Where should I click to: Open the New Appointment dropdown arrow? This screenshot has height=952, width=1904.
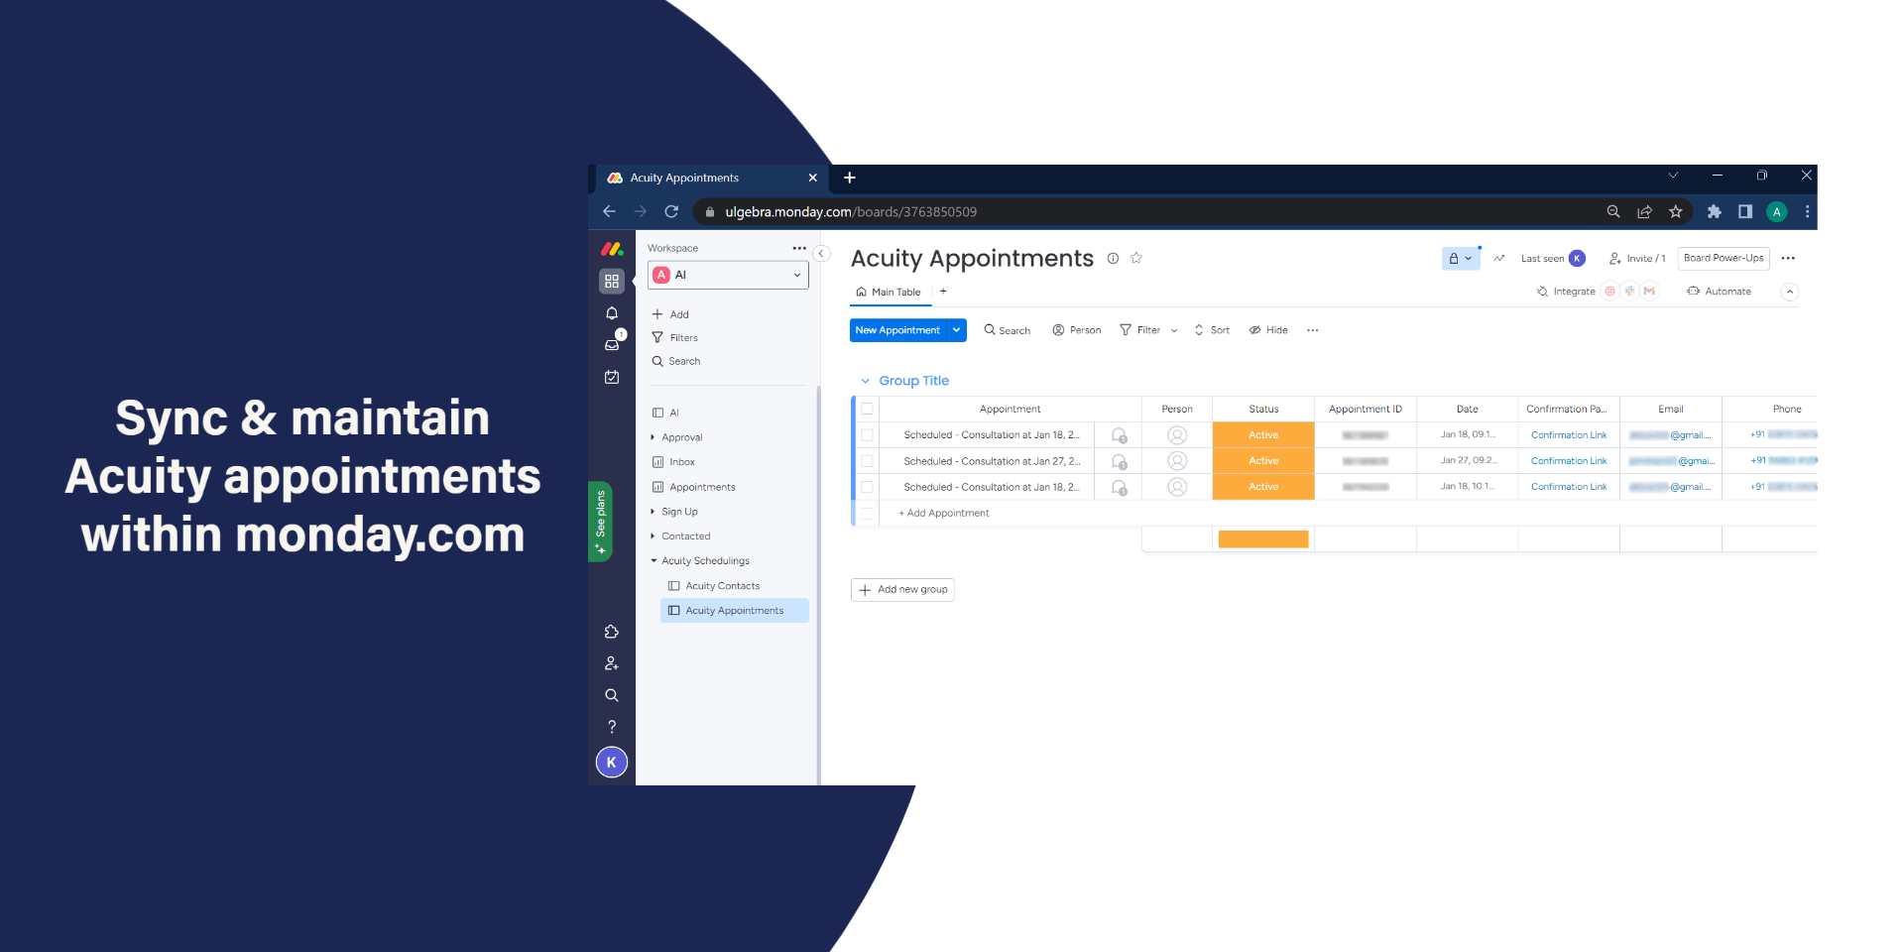956,330
